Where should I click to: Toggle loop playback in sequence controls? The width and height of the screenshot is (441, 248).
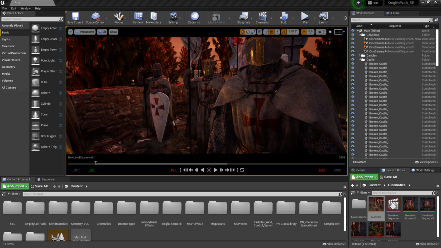242,170
